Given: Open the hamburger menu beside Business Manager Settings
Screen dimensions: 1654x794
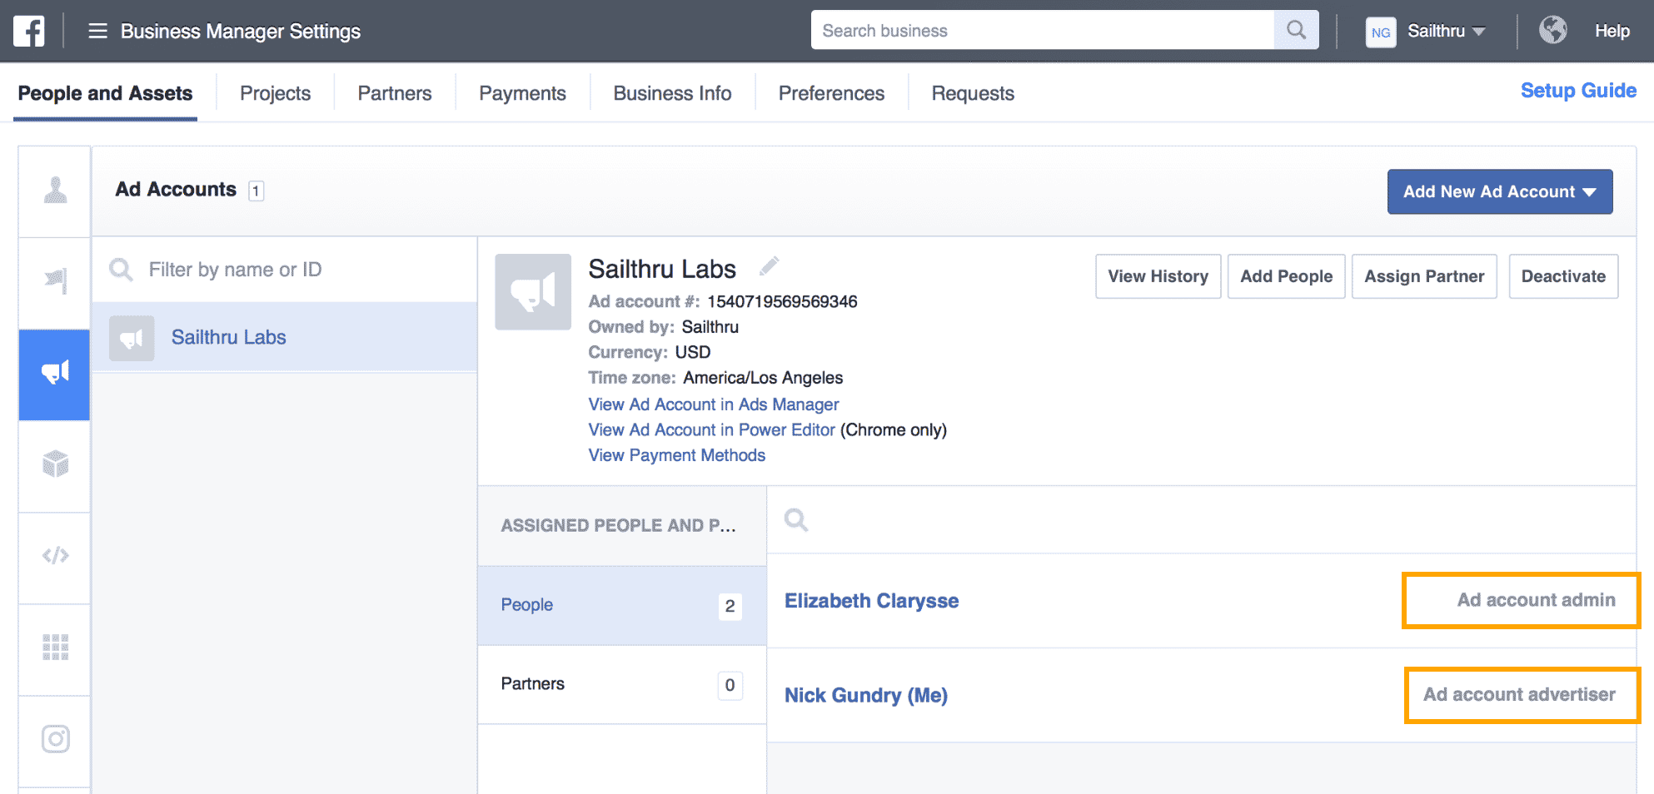Looking at the screenshot, I should tap(97, 31).
